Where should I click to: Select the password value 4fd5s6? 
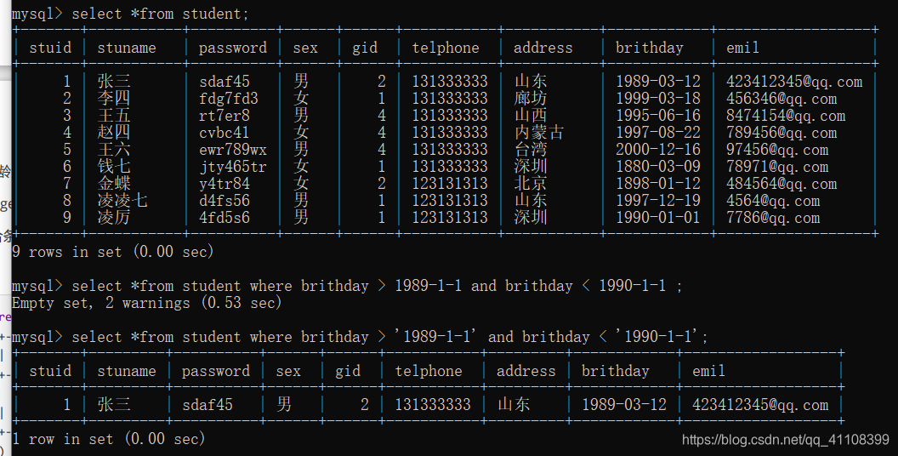224,218
